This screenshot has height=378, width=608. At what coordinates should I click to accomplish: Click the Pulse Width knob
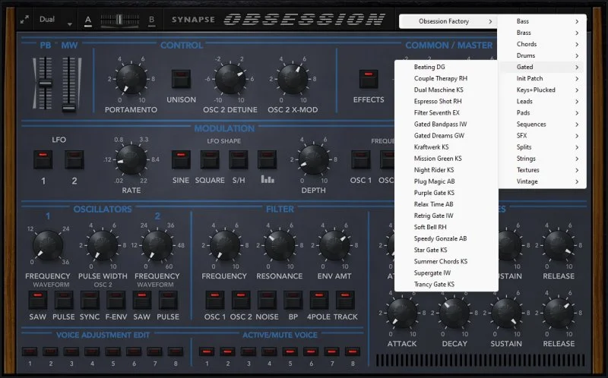point(103,245)
